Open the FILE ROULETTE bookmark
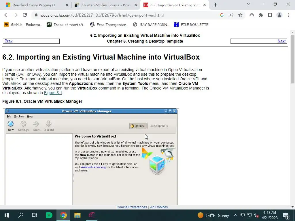295x221 pixels. (x=191, y=25)
